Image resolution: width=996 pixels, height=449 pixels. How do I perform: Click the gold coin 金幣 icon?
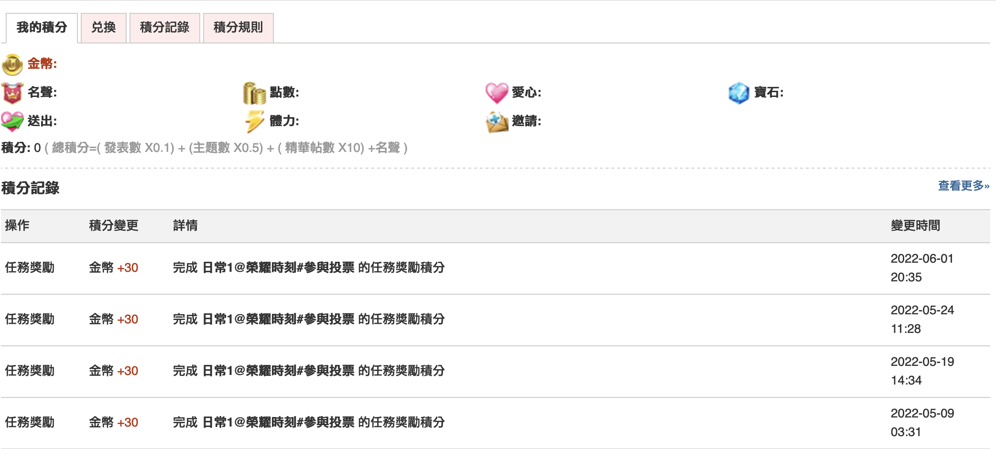pyautogui.click(x=12, y=64)
